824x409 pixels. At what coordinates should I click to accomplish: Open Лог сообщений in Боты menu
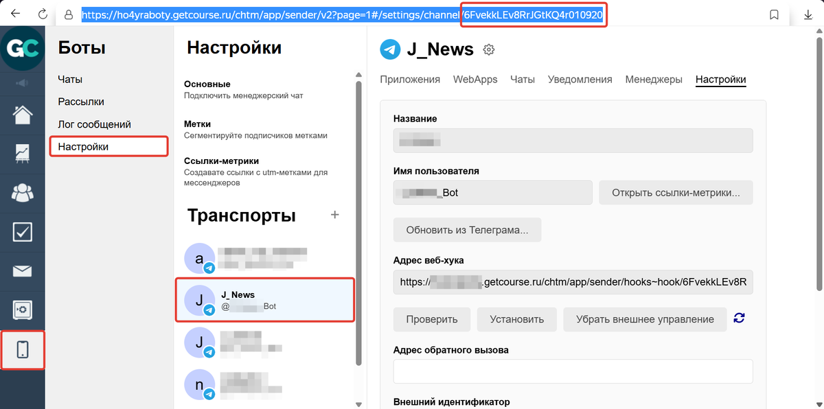(x=94, y=124)
